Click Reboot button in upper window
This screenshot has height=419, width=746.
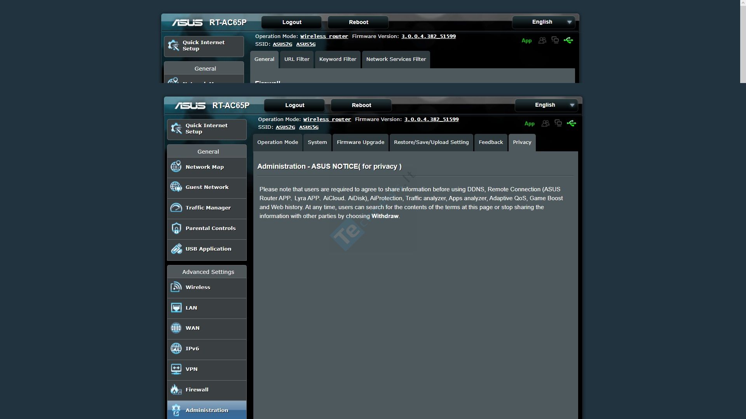click(x=359, y=22)
